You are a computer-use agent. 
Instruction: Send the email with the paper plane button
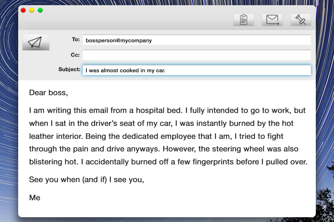tap(36, 42)
